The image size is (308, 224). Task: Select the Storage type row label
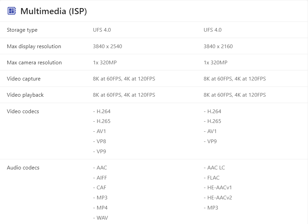(x=22, y=30)
